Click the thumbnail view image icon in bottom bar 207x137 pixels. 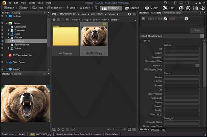tap(130, 129)
